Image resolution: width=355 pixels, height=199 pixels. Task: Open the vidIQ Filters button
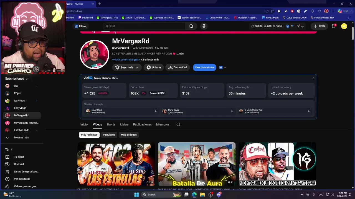pos(80,26)
